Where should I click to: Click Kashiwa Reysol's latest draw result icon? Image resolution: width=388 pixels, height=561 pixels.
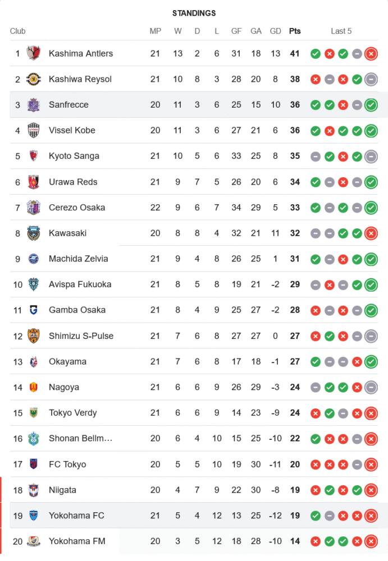pyautogui.click(x=371, y=79)
